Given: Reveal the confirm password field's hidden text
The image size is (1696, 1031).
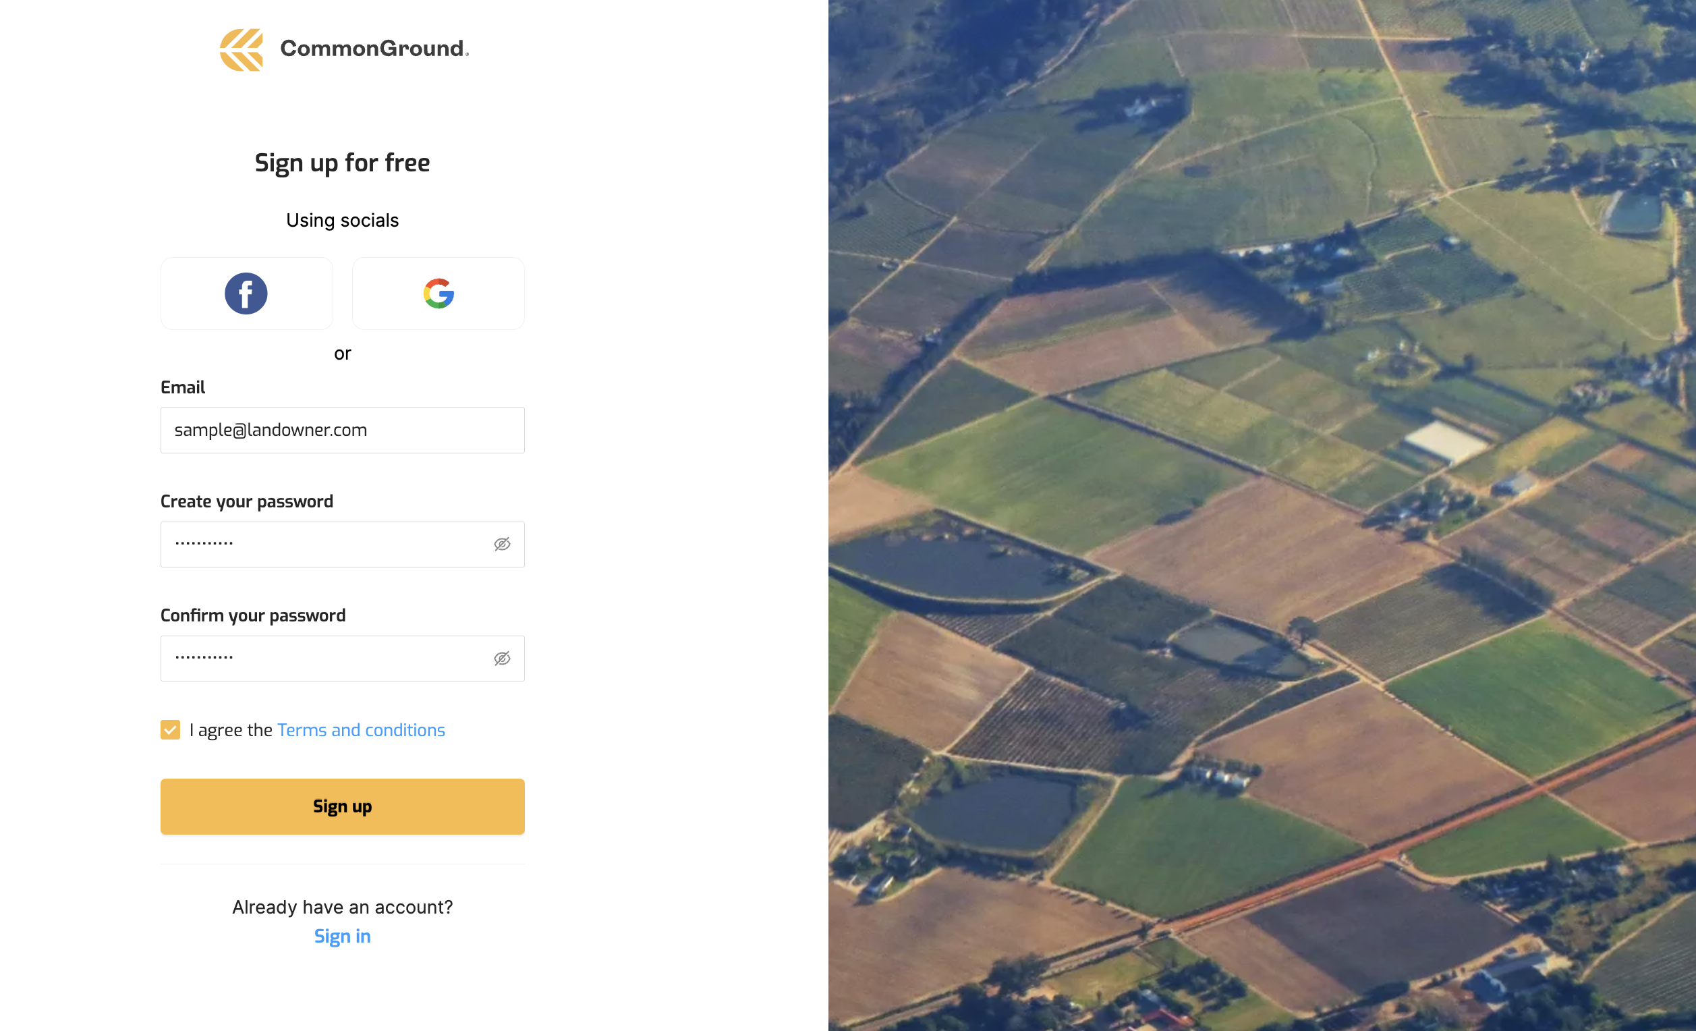Looking at the screenshot, I should pos(502,659).
